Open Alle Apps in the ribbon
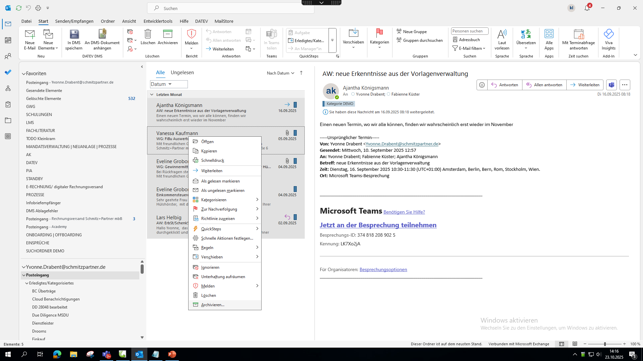The height and width of the screenshot is (361, 643). coord(549,39)
